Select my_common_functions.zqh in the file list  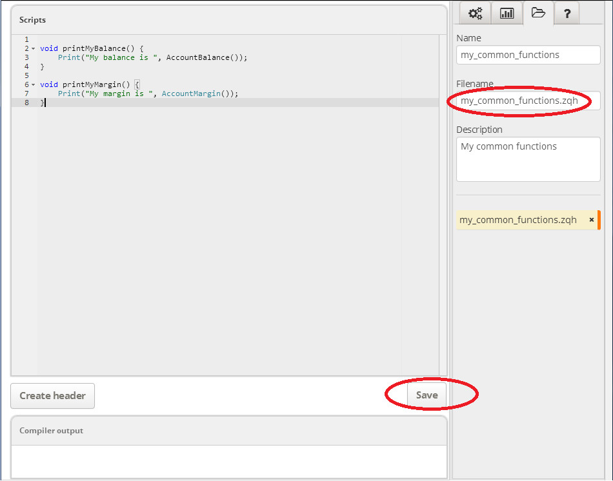518,220
